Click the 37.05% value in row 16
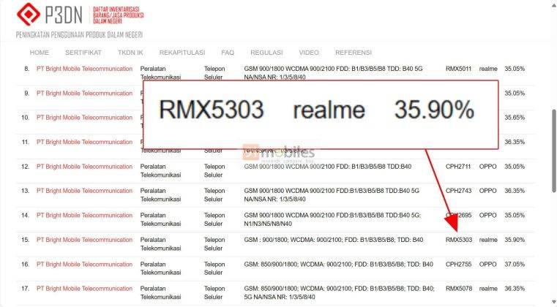Screen dimensions: 557x307 coord(515,265)
